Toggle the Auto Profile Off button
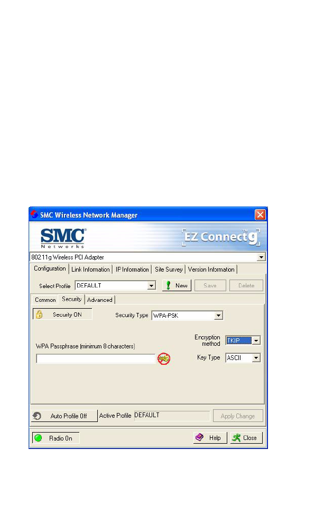 tap(64, 416)
